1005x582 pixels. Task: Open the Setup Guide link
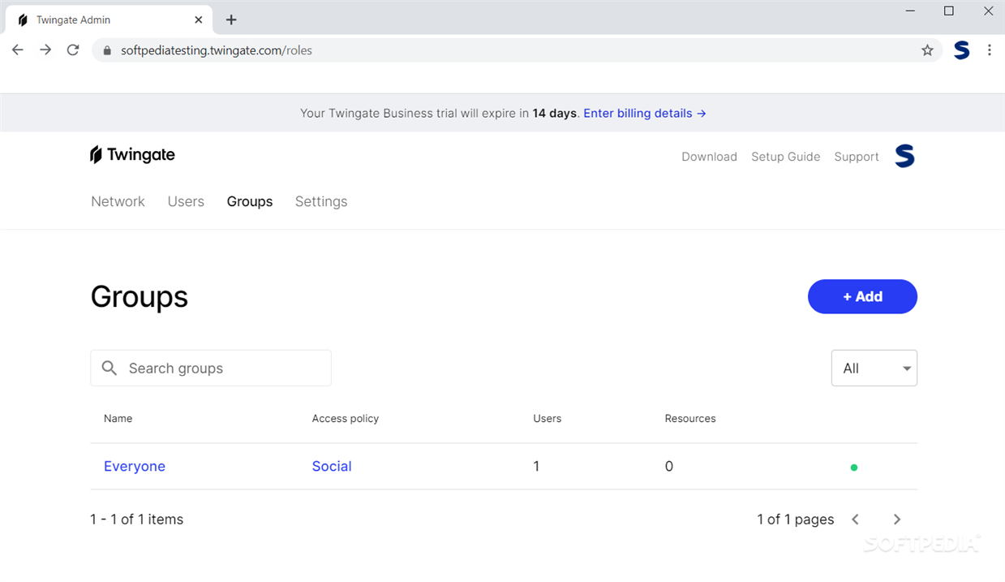point(785,157)
